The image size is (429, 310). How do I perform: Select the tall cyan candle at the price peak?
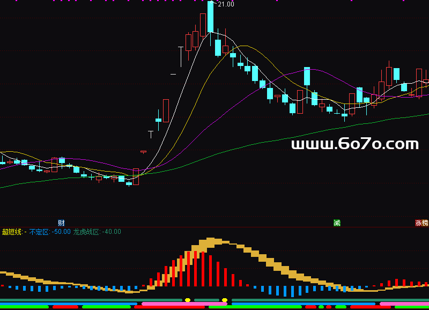(211, 17)
